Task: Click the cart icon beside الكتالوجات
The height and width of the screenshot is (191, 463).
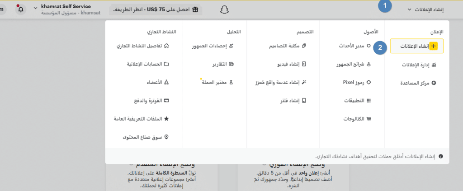Action: click(369, 119)
